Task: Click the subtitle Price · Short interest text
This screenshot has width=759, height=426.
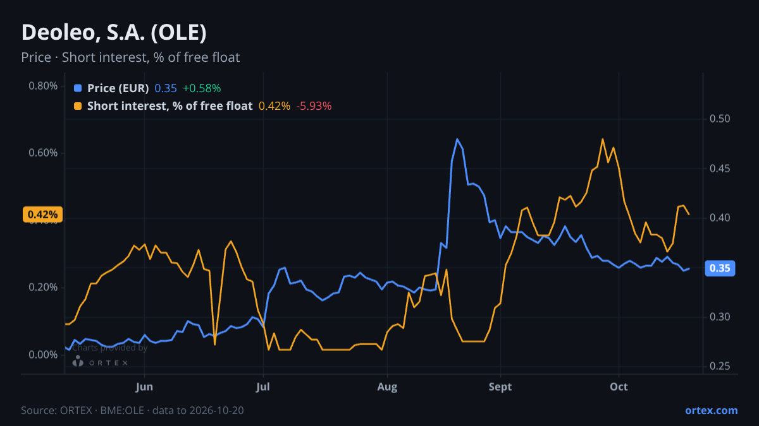Action: pos(130,57)
